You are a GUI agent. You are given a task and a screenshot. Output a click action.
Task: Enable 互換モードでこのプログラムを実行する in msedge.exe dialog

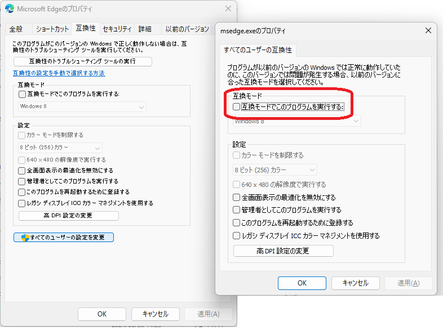(x=237, y=106)
